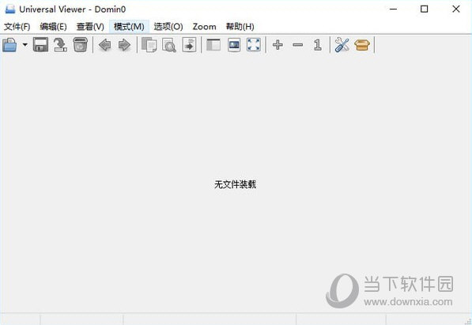Click the Zoom out minus icon

coord(298,45)
